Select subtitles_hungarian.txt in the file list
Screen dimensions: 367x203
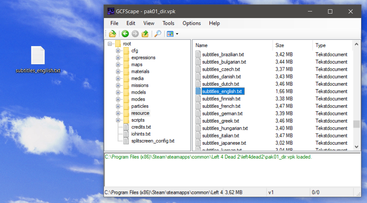pyautogui.click(x=225, y=128)
